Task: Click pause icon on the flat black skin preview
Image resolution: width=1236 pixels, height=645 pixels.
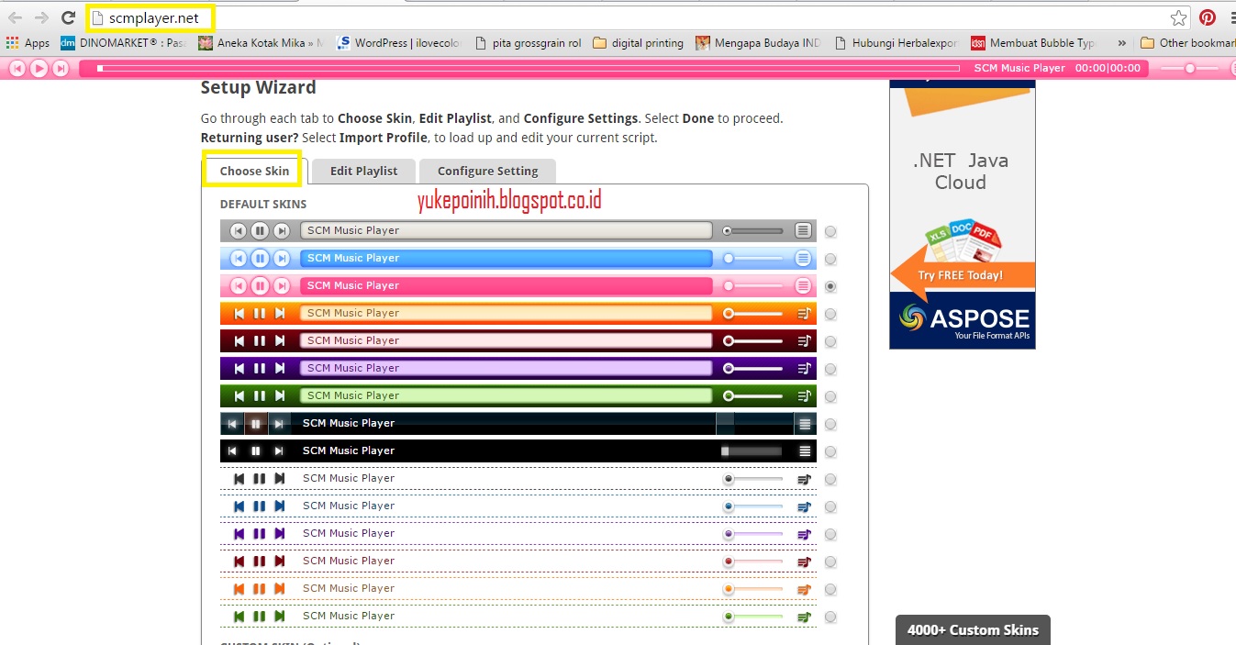Action: tap(256, 450)
